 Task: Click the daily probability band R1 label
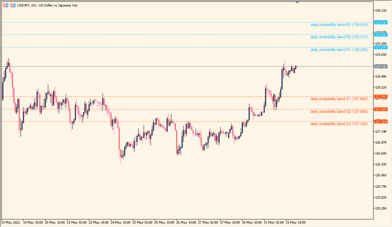tap(339, 49)
